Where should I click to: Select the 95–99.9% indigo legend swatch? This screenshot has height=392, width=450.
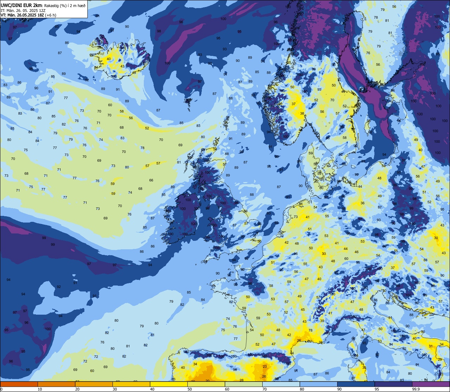(x=393, y=384)
